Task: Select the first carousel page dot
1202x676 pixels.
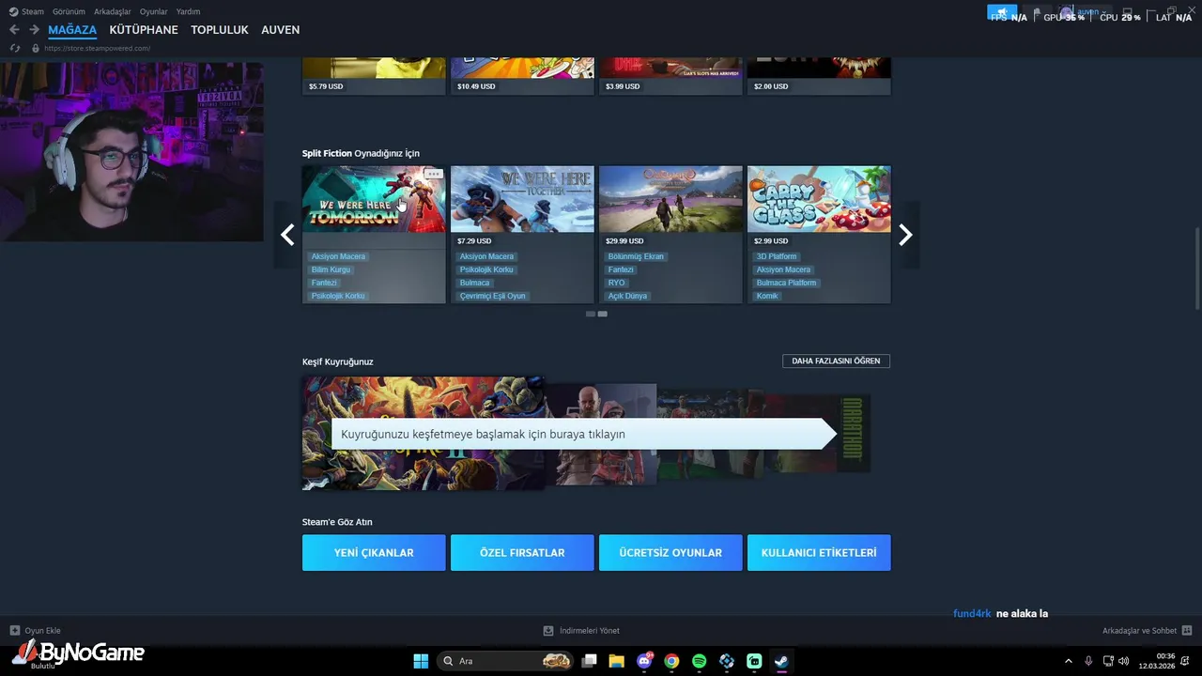Action: click(591, 314)
